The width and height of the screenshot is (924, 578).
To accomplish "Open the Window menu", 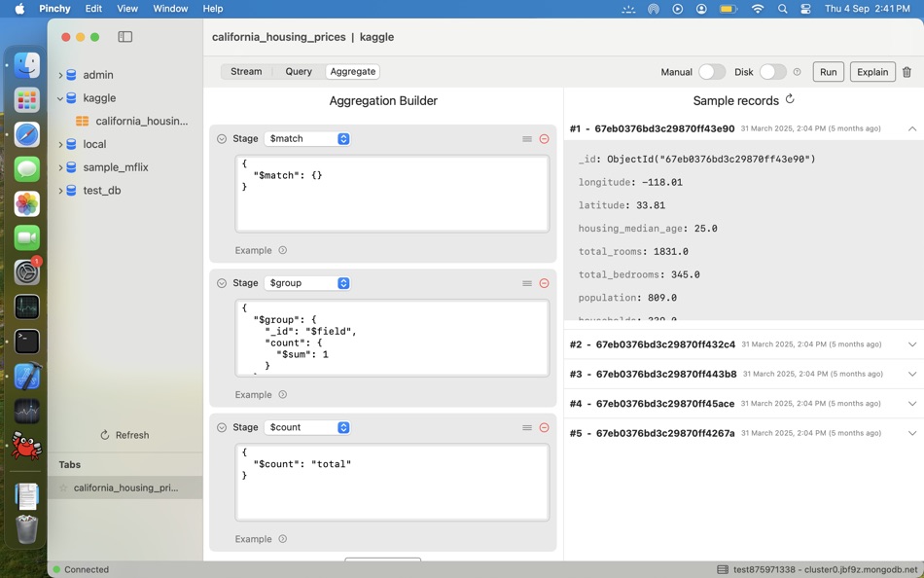I will pos(170,9).
